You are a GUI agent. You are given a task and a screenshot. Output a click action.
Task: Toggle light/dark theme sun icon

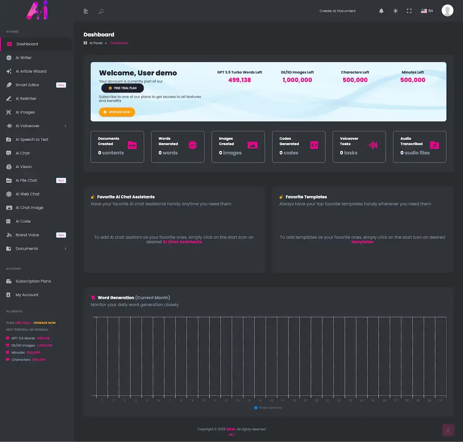[395, 11]
